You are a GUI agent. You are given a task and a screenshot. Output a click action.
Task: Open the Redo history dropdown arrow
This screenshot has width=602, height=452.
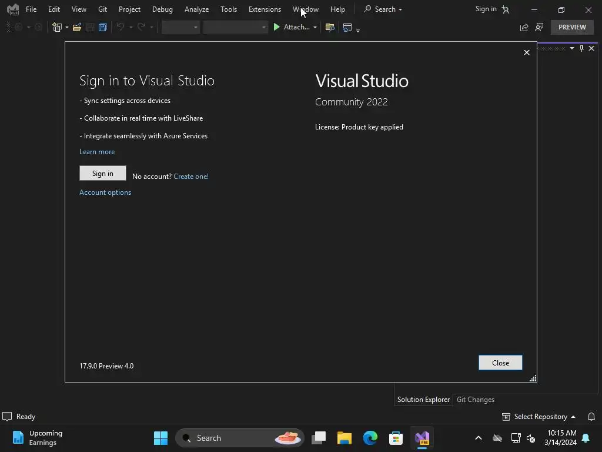click(152, 27)
